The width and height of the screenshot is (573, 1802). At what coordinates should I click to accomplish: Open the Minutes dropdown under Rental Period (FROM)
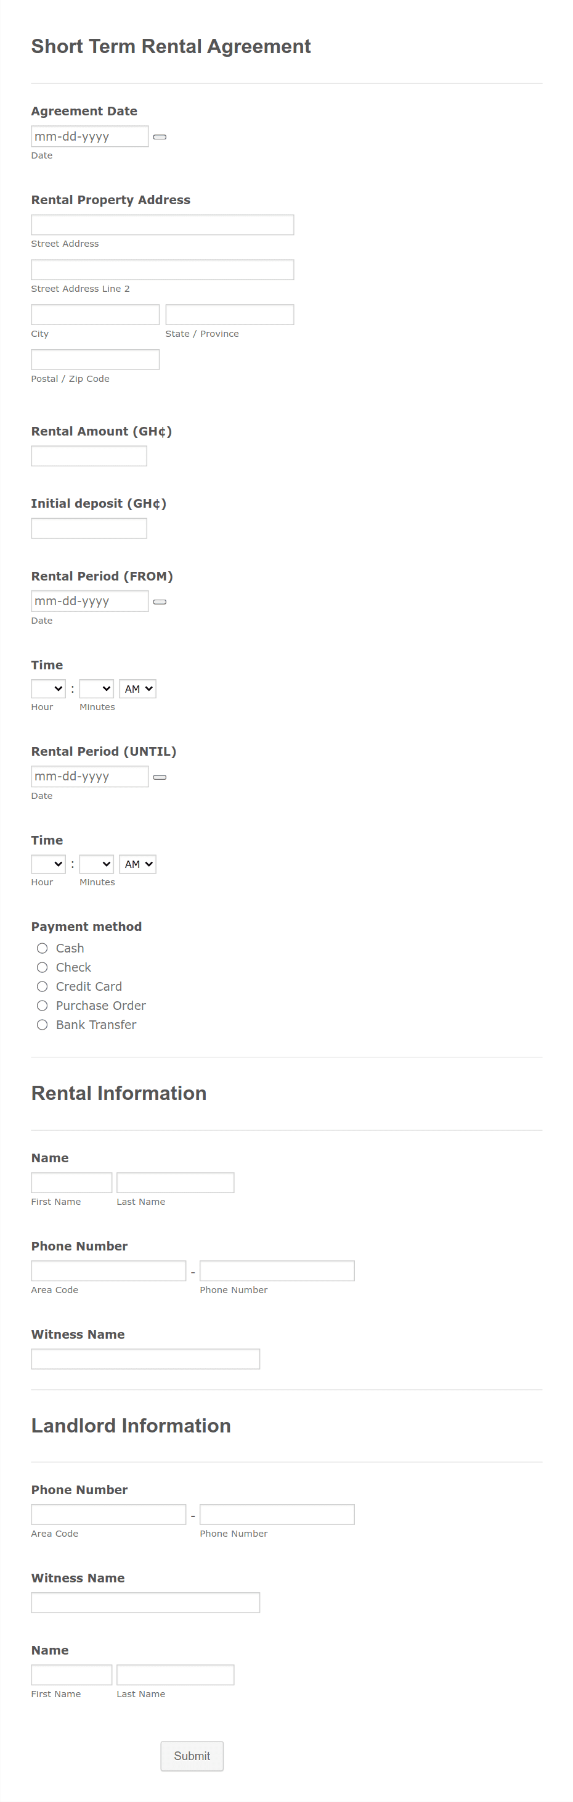pos(95,688)
